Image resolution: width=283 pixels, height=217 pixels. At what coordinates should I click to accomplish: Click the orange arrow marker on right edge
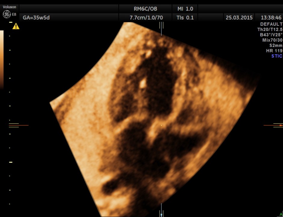pyautogui.click(x=281, y=125)
